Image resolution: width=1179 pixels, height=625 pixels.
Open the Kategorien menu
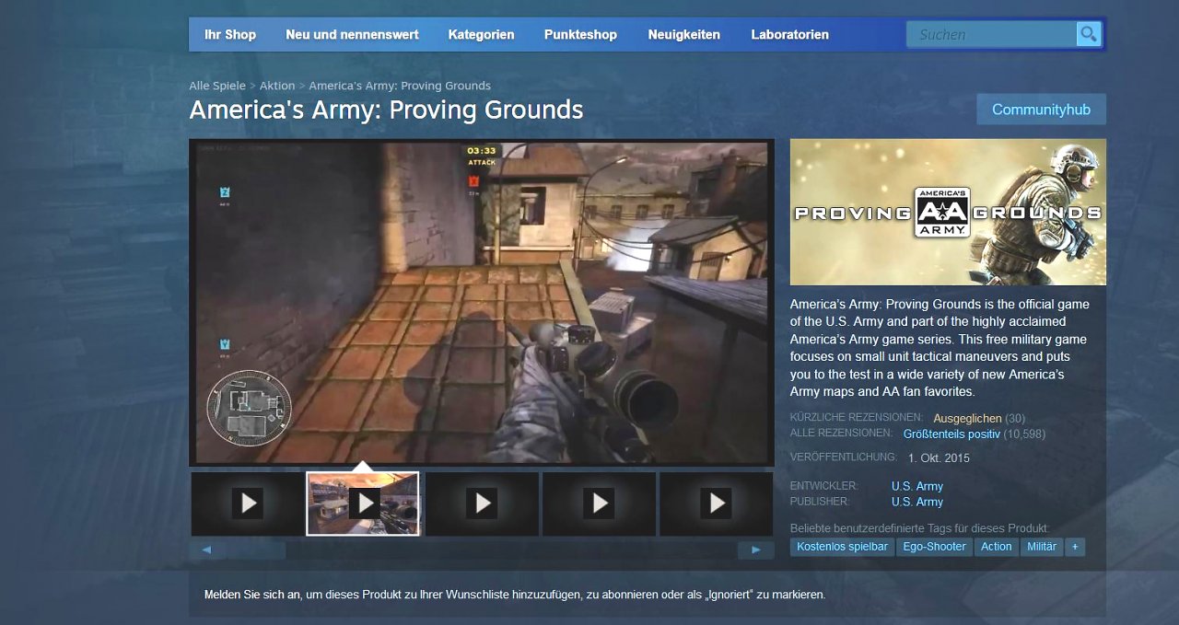tap(481, 34)
